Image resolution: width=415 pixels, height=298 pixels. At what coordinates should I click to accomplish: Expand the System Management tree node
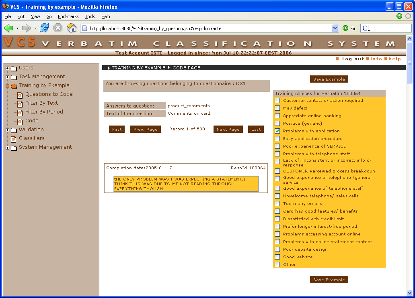click(7, 148)
